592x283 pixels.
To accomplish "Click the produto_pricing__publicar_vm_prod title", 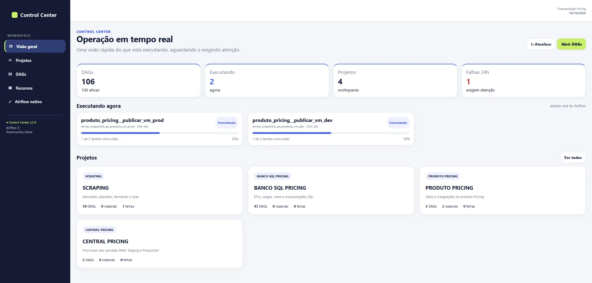I will [122, 120].
